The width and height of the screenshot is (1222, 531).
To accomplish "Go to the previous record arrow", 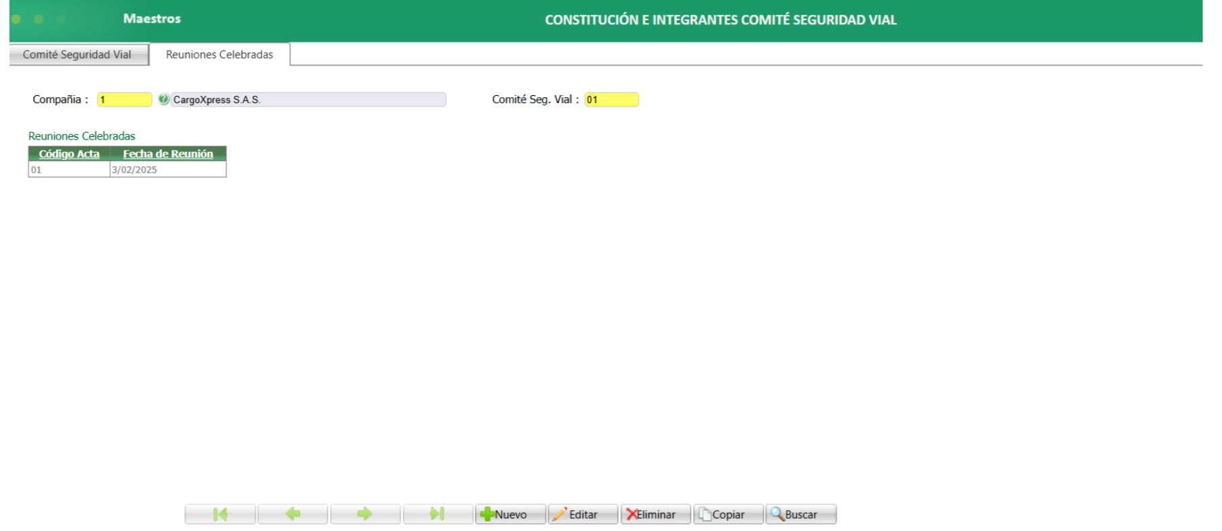I will tap(293, 514).
